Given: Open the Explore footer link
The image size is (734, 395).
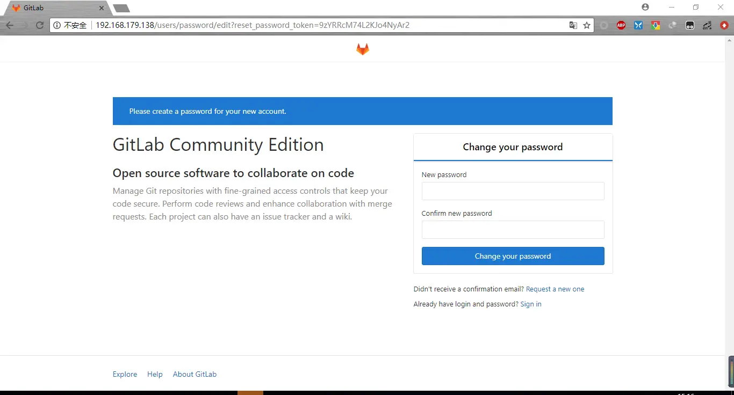Looking at the screenshot, I should [125, 374].
